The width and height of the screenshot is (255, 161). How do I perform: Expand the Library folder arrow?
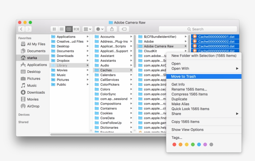(87, 65)
